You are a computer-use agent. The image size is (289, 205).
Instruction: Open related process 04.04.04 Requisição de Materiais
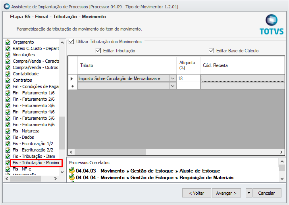pyautogui.click(x=155, y=178)
